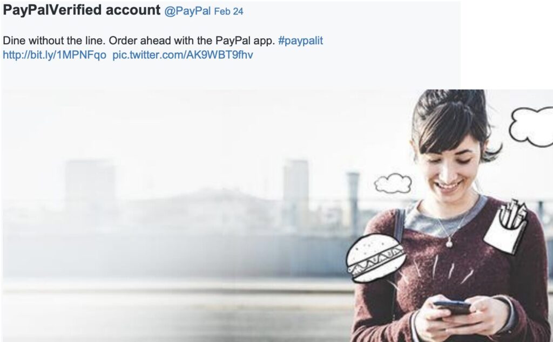Click the smartphone in the woman's hands

[452, 307]
